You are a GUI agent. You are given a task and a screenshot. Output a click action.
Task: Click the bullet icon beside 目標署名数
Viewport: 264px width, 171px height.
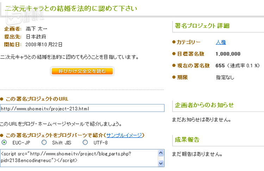pyautogui.click(x=174, y=54)
